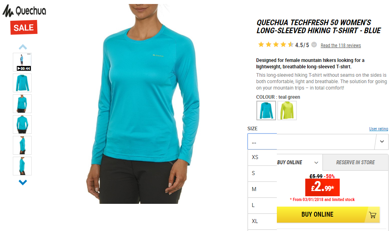389x231 pixels.
Task: Click the star rating icons
Action: (276, 45)
